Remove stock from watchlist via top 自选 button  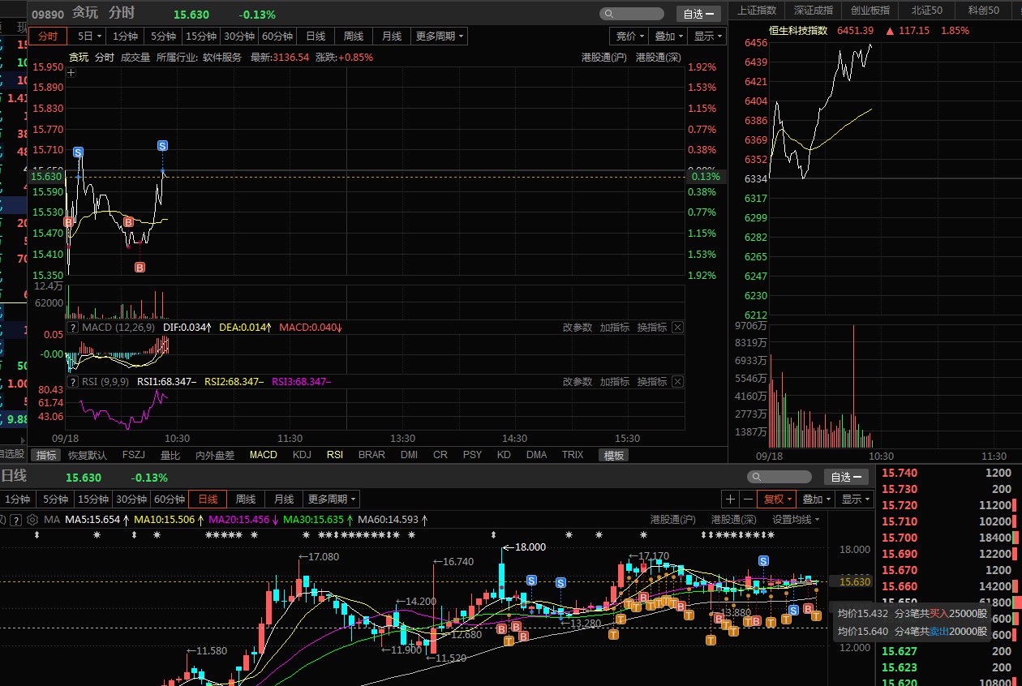(x=698, y=14)
